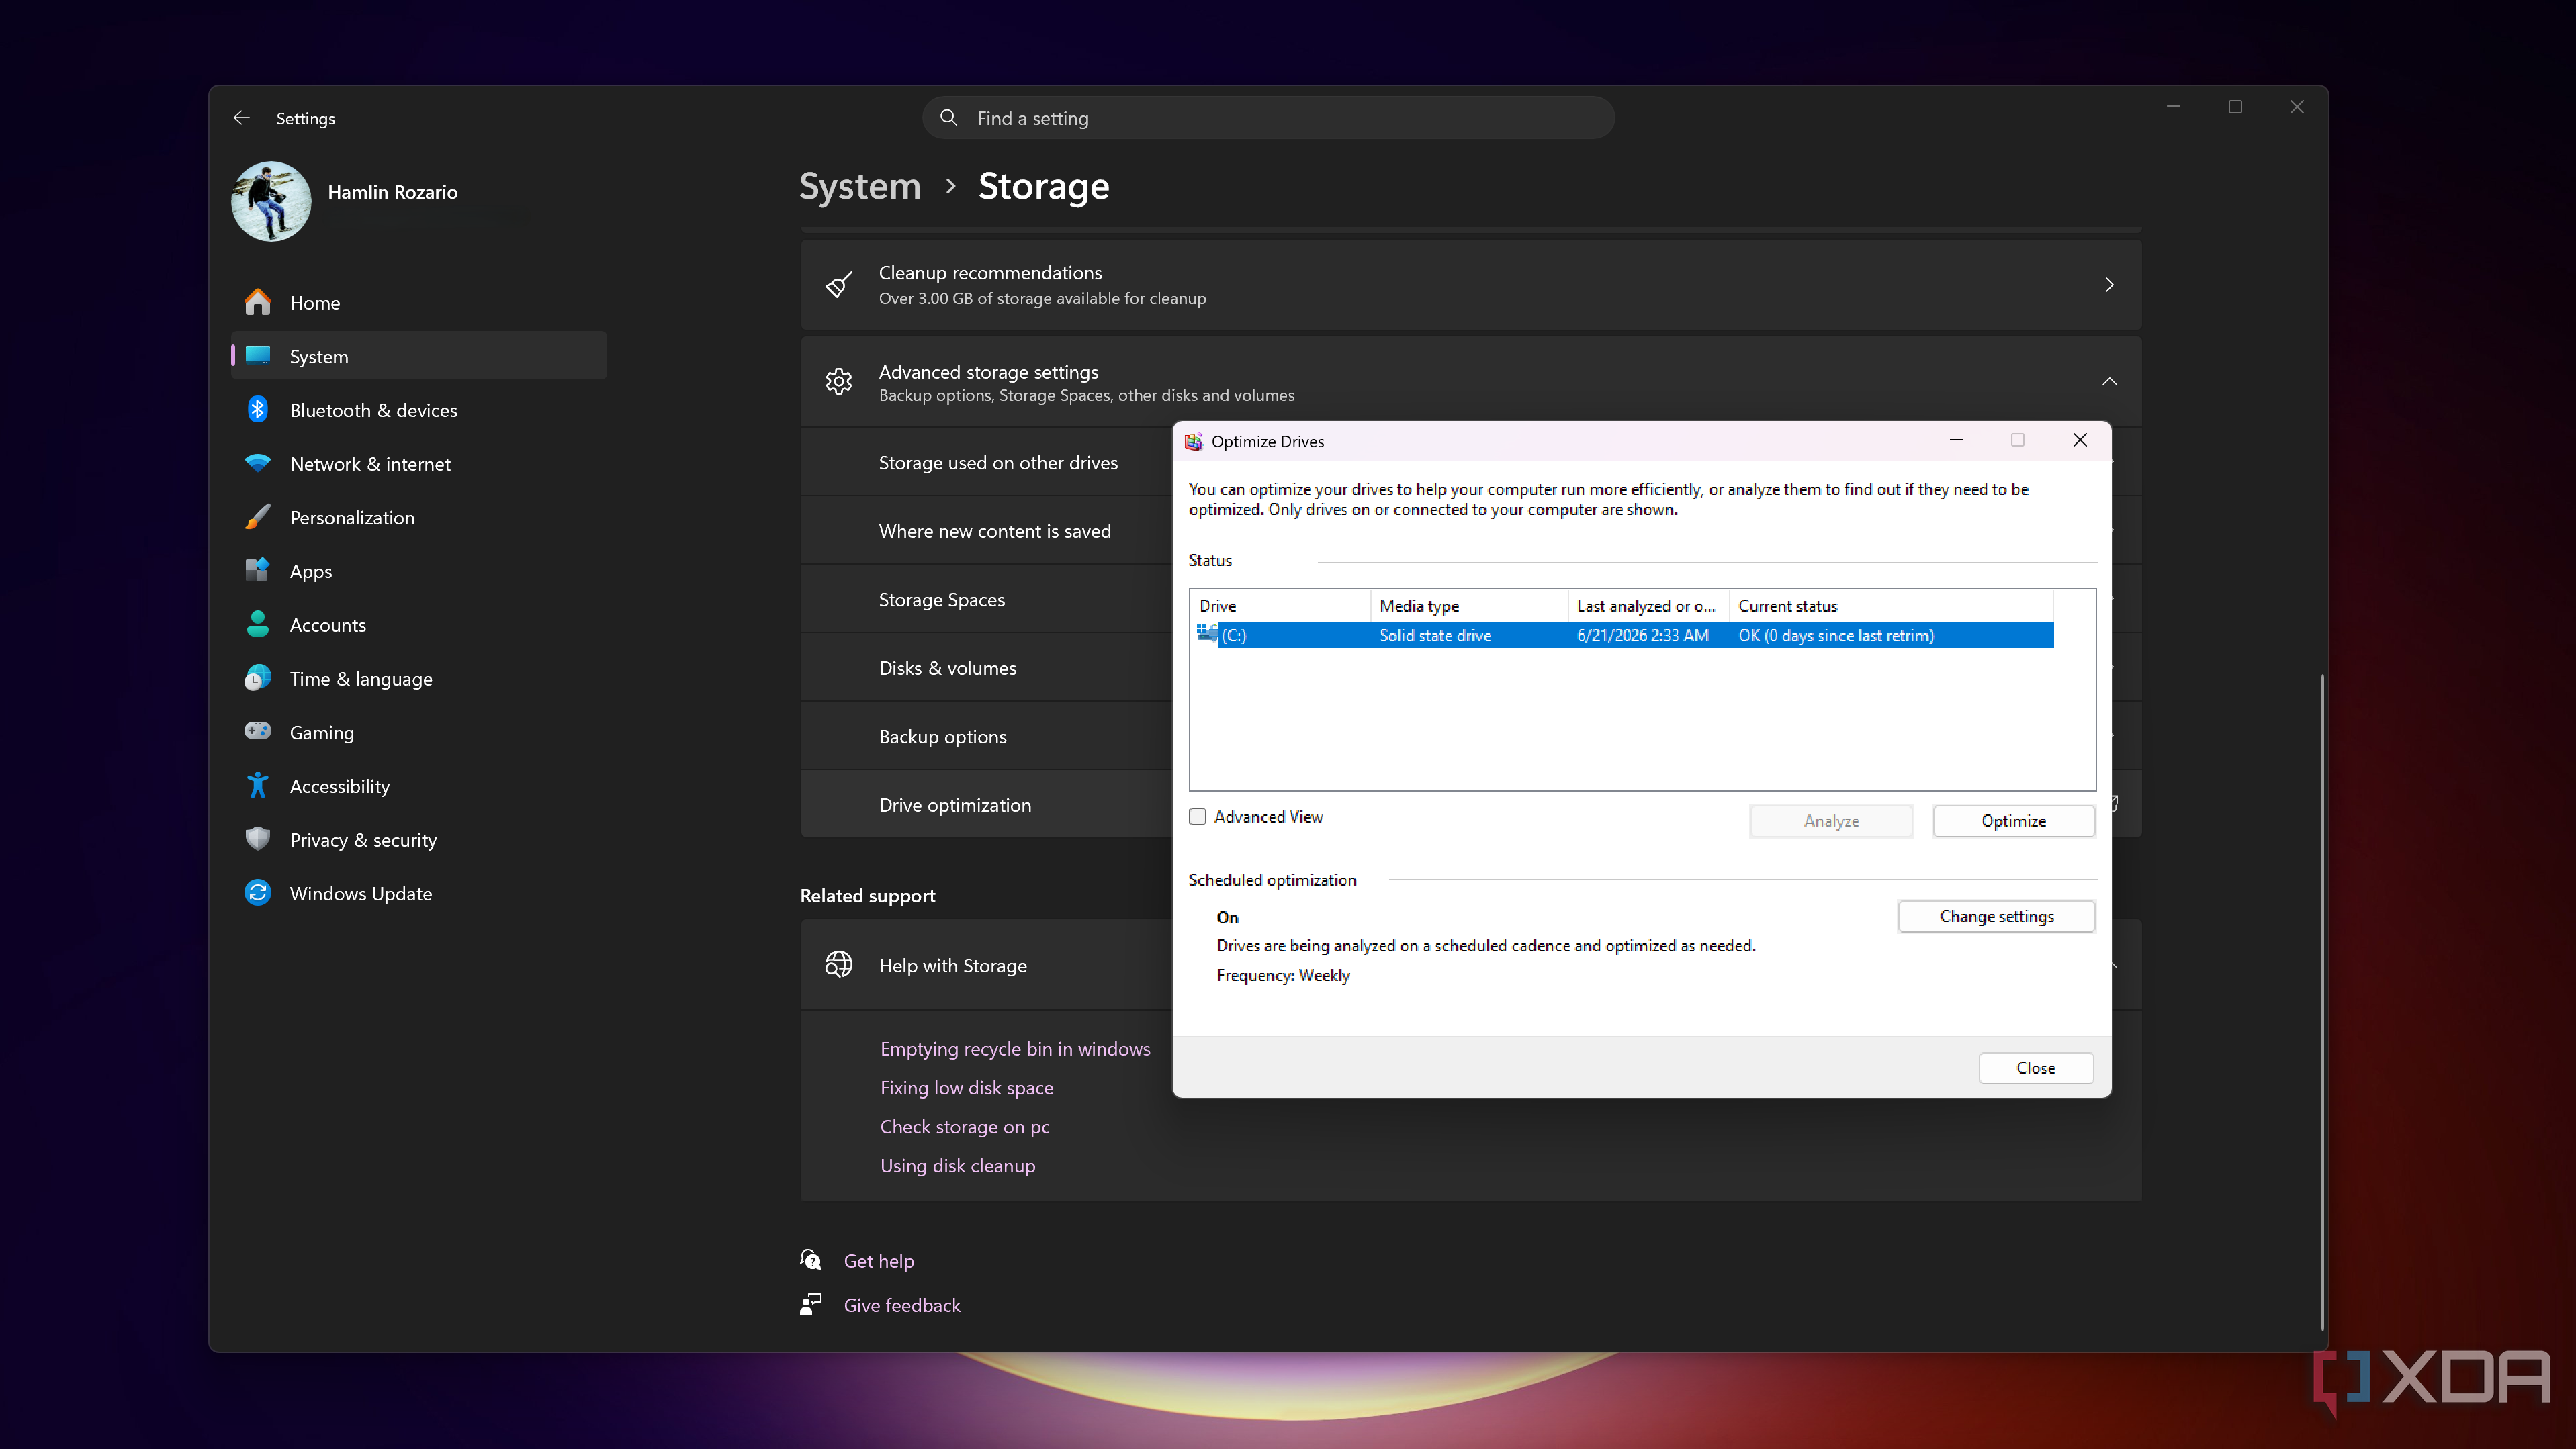The width and height of the screenshot is (2576, 1449).
Task: Click the Time & language clock icon
Action: coord(258,679)
